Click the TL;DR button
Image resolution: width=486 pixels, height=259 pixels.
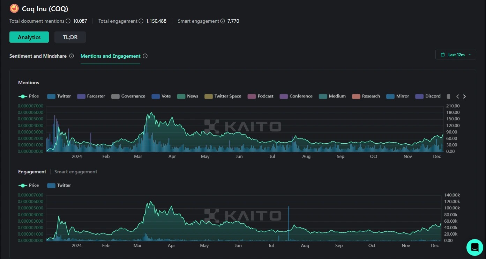coord(70,37)
